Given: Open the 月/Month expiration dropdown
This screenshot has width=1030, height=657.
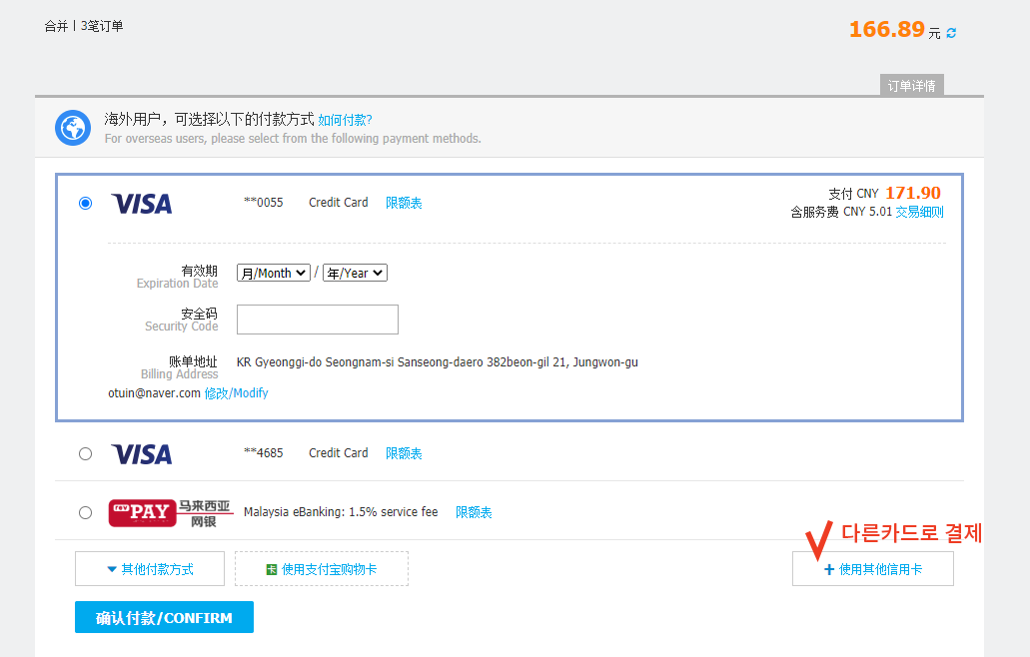Looking at the screenshot, I should tap(274, 273).
